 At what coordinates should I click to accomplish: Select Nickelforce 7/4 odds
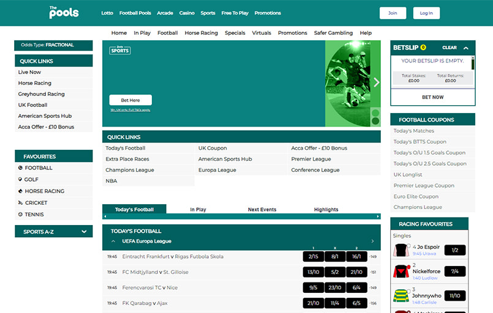pyautogui.click(x=455, y=271)
